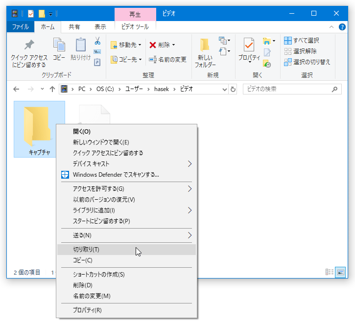Switch to the View (表示) tab
Image resolution: width=355 pixels, height=325 pixels.
(100, 27)
